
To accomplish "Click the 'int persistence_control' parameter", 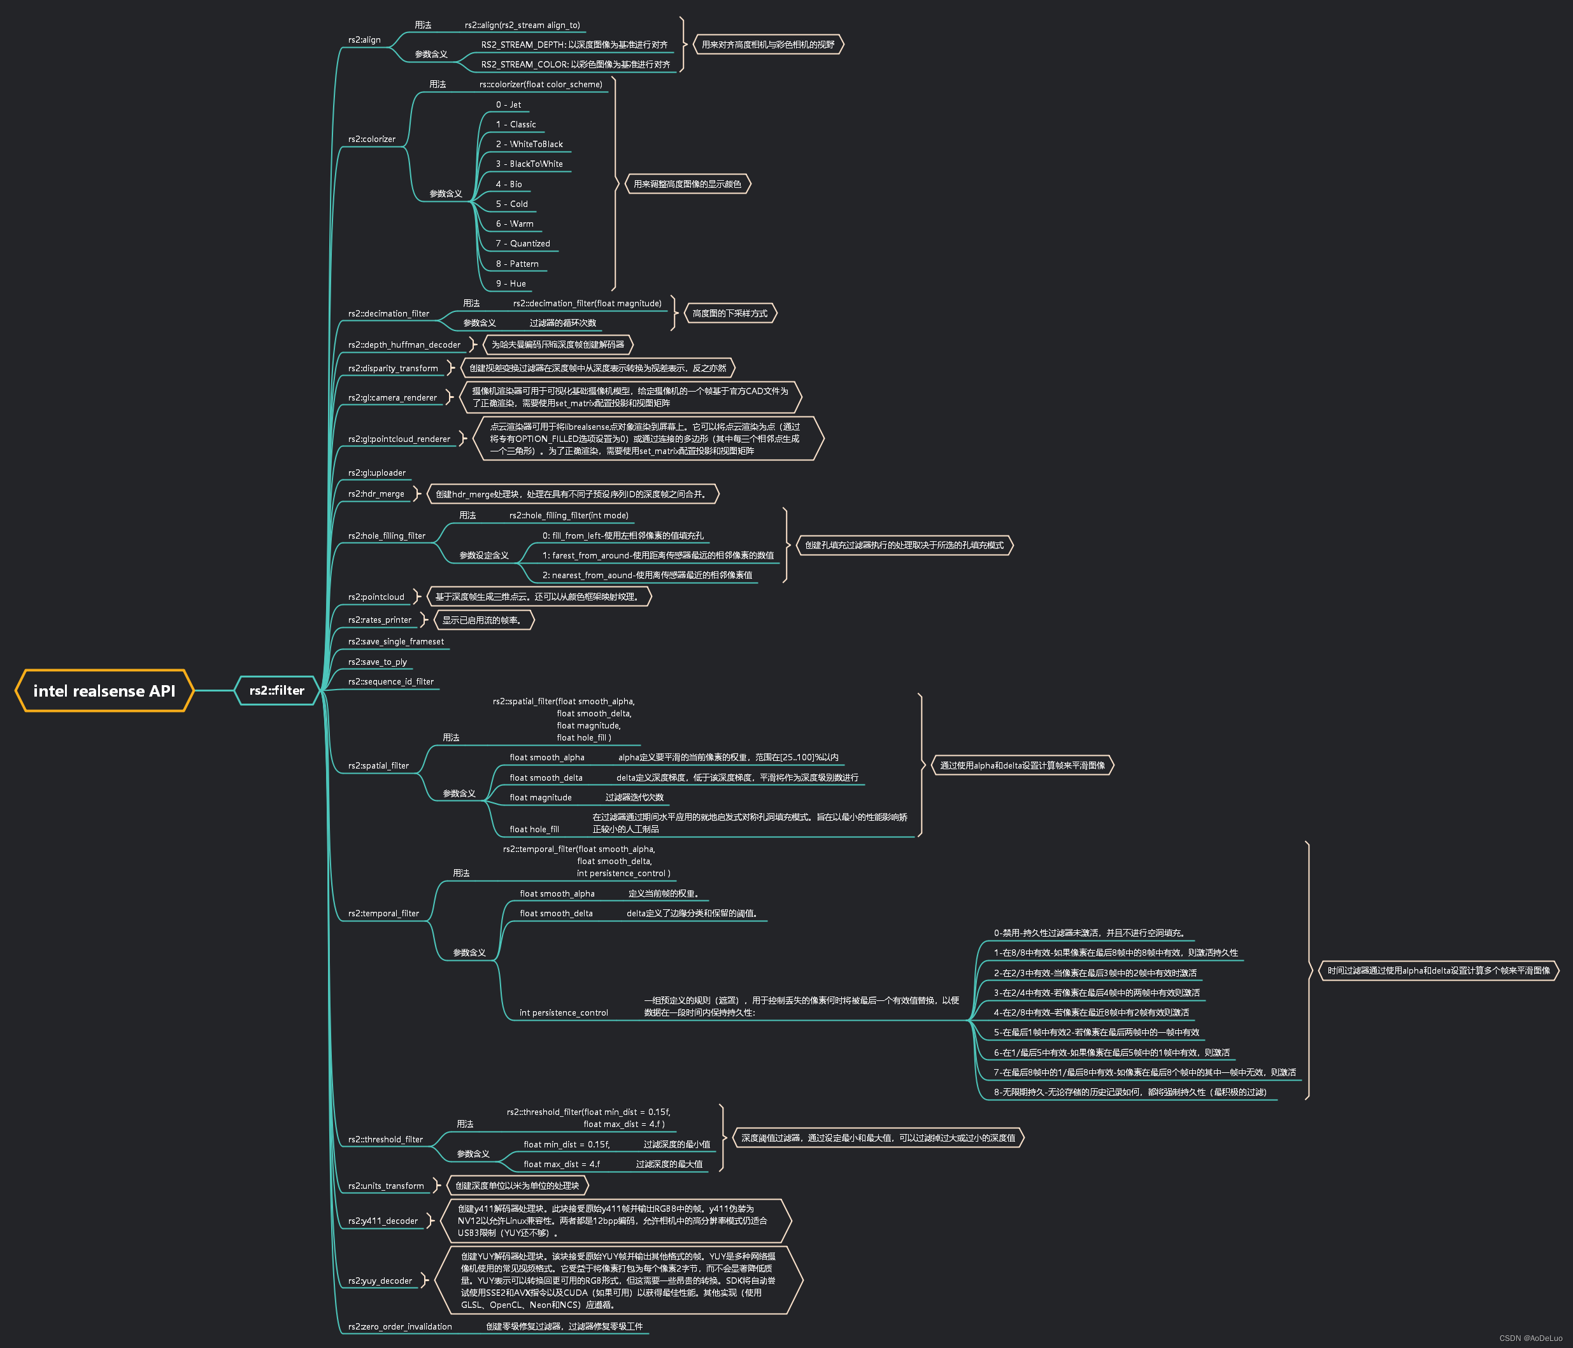I will tap(564, 1012).
